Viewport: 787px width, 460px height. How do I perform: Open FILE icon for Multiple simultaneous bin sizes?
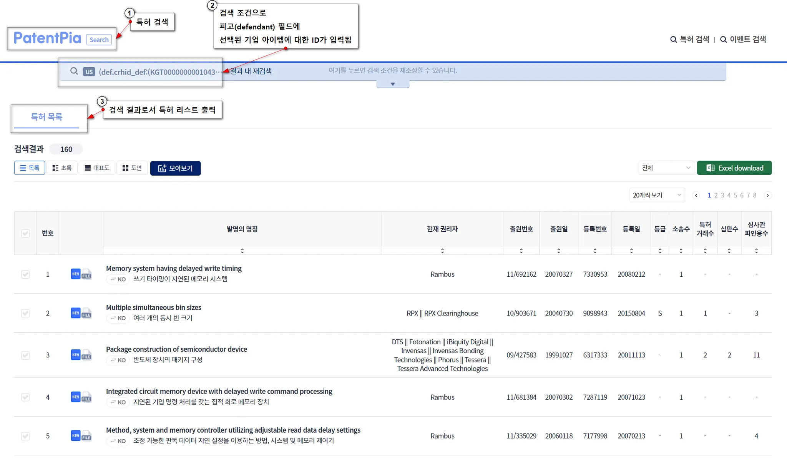point(87,314)
